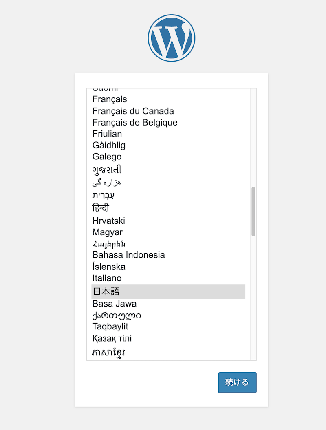Select Taqbaylit from the list
326x430 pixels.
tap(110, 327)
